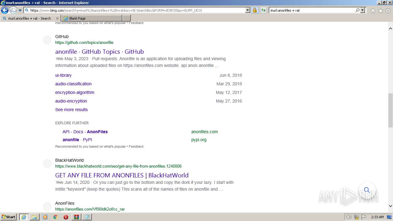The image size is (393, 221).
Task: Click the Start button
Action: tap(9, 217)
